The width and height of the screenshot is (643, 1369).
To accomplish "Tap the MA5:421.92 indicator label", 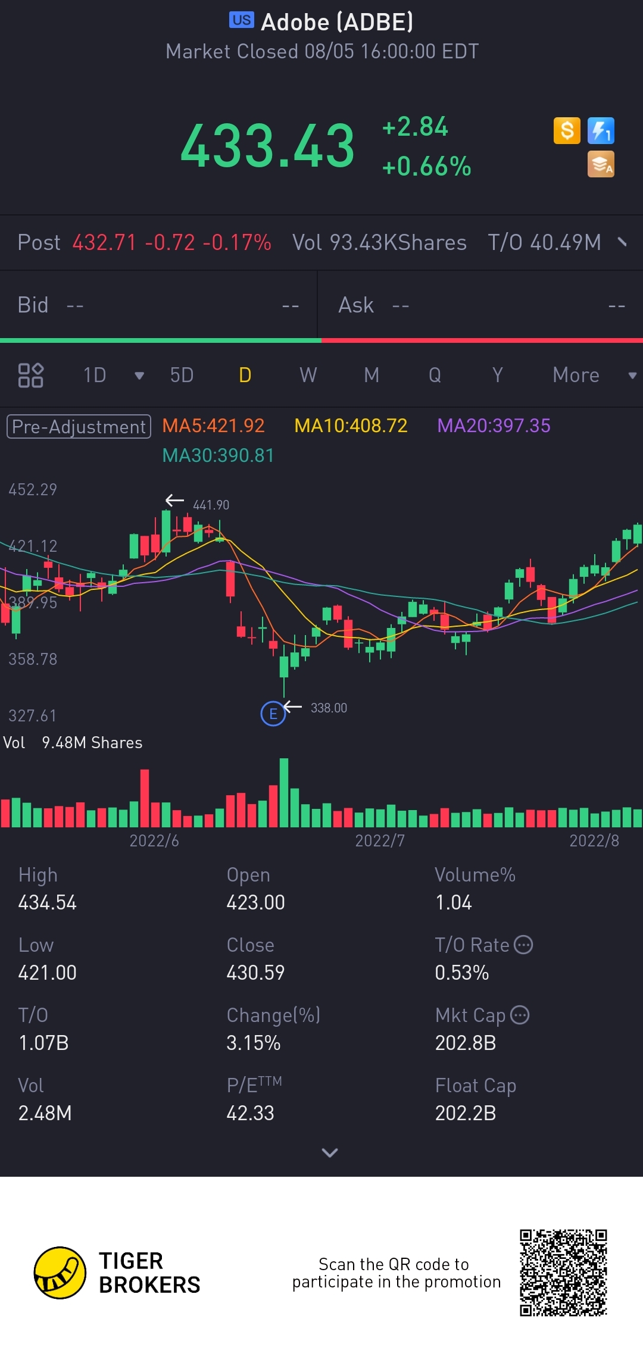I will click(x=213, y=426).
